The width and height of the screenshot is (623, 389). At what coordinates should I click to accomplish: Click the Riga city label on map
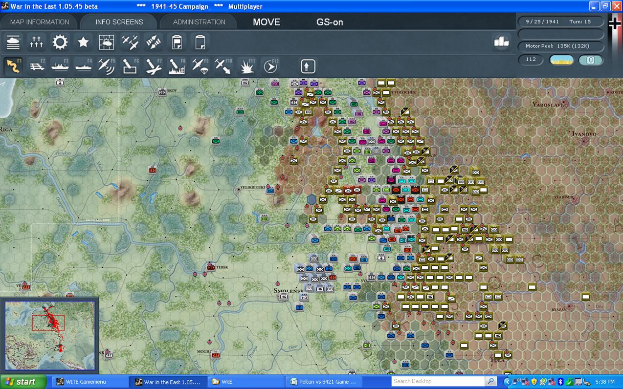[x=7, y=130]
